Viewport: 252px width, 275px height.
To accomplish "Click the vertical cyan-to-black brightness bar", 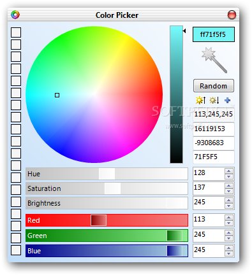I will (176, 94).
